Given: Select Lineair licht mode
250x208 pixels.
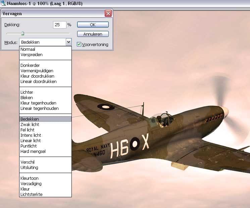Looking at the screenshot, I should point(45,141).
